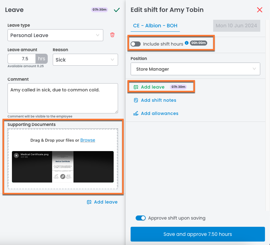The image size is (270, 245).
Task: Open the Leave type dropdown
Action: 55,35
